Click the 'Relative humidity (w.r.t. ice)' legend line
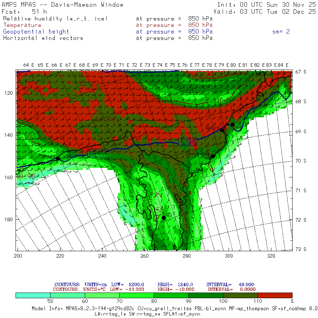Viewport: 318px width, 318px height. 55,19
